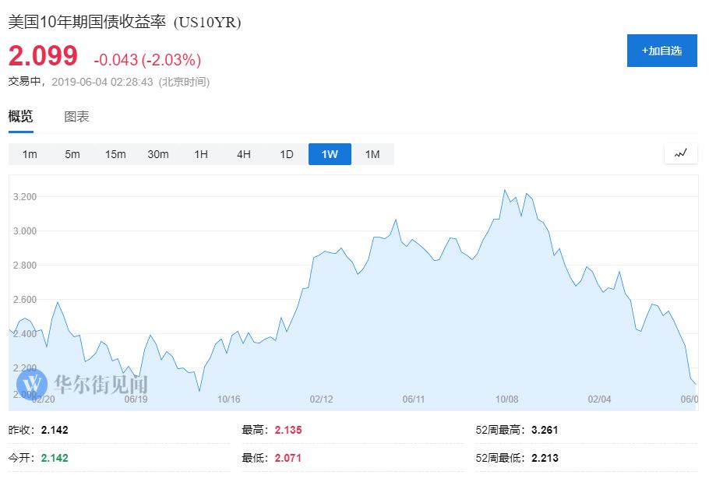Click the chart type line icon
This screenshot has height=489, width=709.
pos(681,153)
